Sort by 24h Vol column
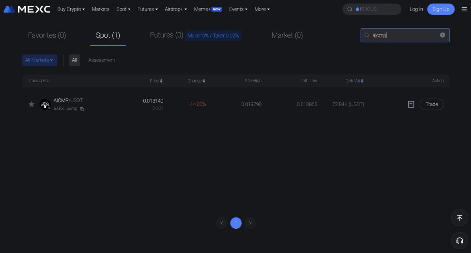This screenshot has width=471, height=253. click(x=355, y=81)
